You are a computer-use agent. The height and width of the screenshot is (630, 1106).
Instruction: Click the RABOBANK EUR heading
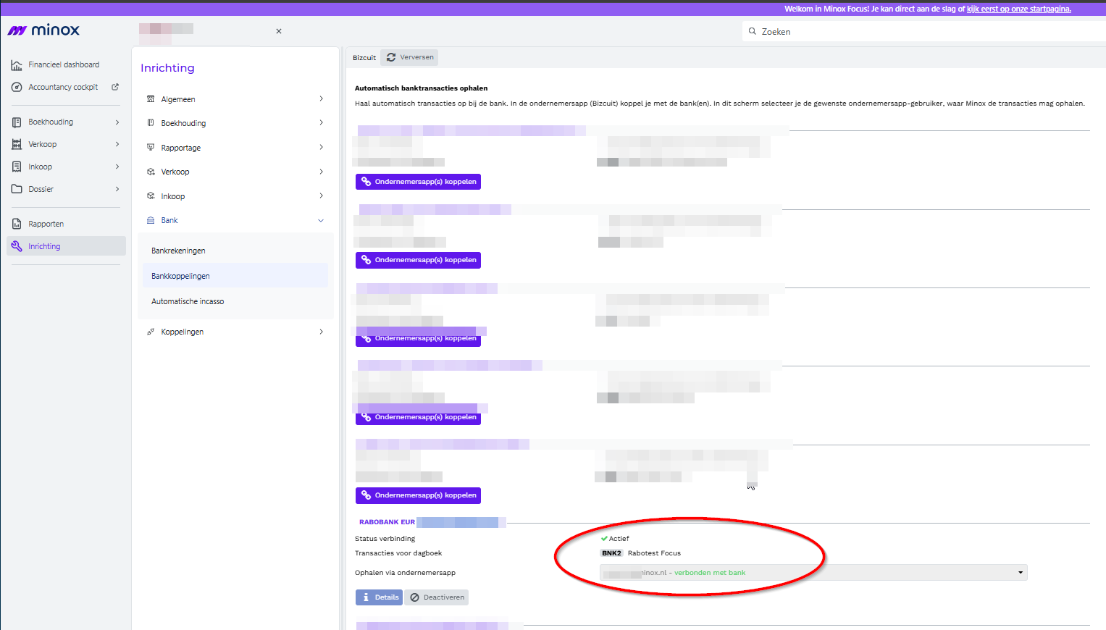(x=387, y=522)
